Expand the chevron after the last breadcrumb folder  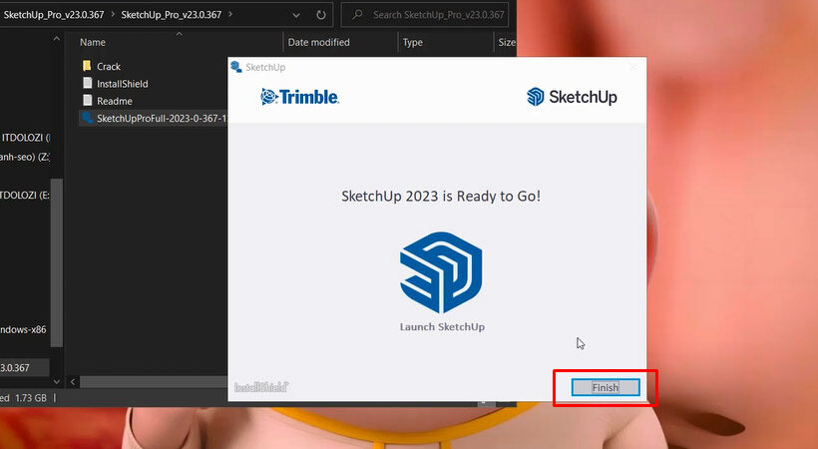[230, 15]
